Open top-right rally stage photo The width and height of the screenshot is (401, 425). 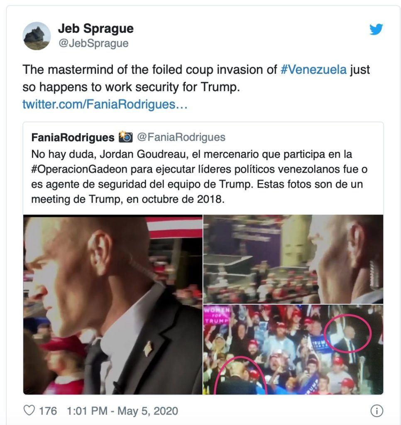(293, 259)
